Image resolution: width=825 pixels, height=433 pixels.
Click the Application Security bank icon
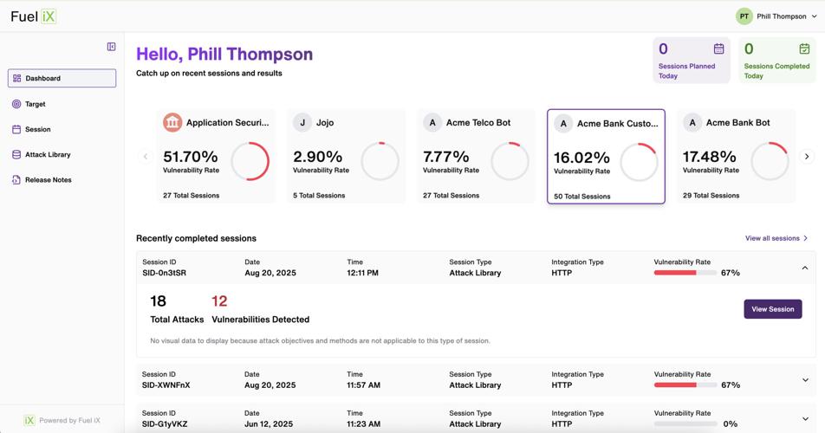coord(172,123)
